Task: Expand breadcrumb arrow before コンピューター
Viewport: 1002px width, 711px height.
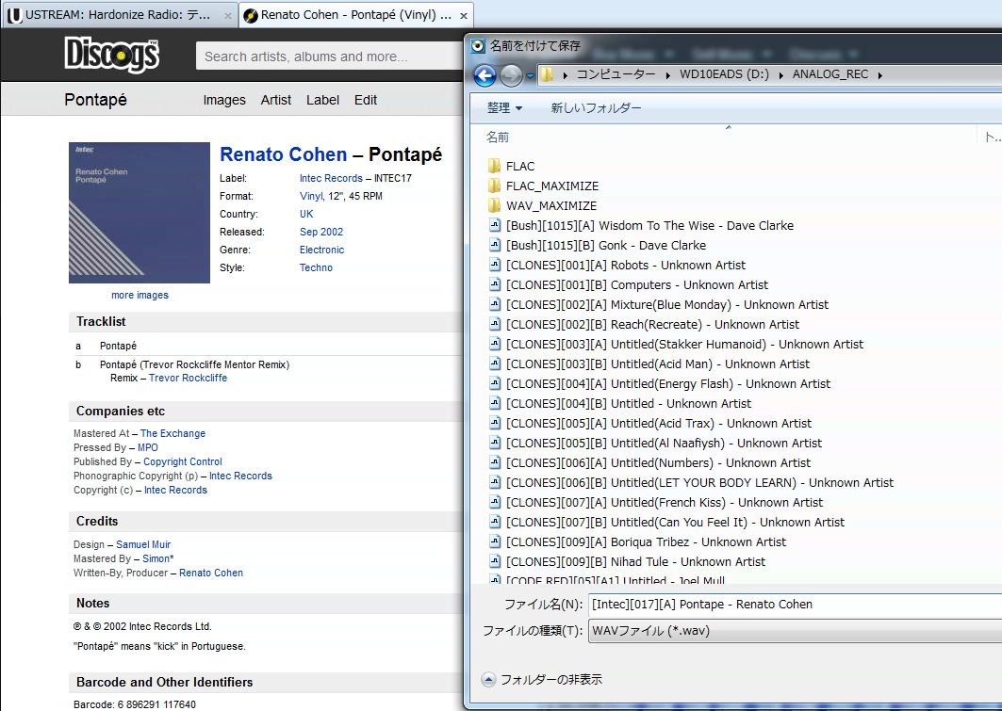Action: pyautogui.click(x=565, y=75)
